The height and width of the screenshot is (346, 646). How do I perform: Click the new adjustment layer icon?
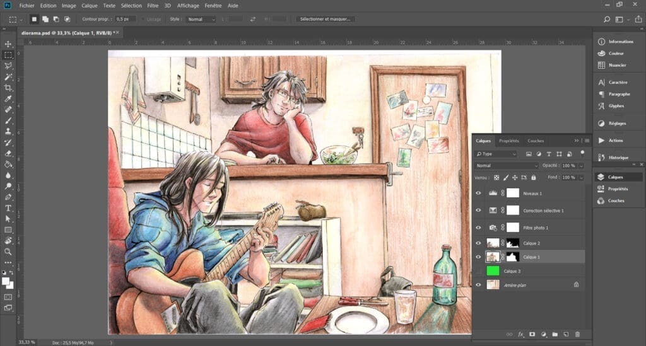[x=543, y=335]
